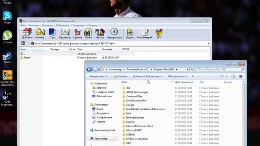Click the Добавить (Add) WinRAR toolbar icon

coord(27,34)
